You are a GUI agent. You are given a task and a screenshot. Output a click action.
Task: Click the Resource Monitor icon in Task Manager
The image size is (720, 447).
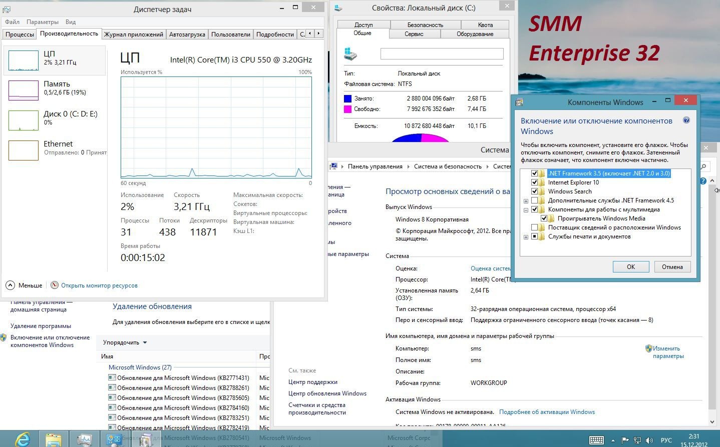pos(55,285)
